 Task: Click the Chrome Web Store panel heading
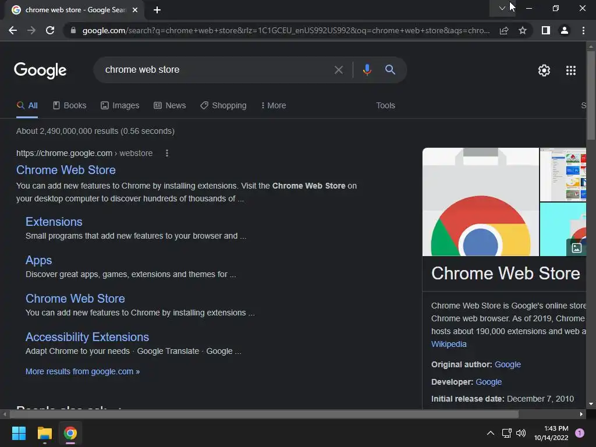coord(506,274)
